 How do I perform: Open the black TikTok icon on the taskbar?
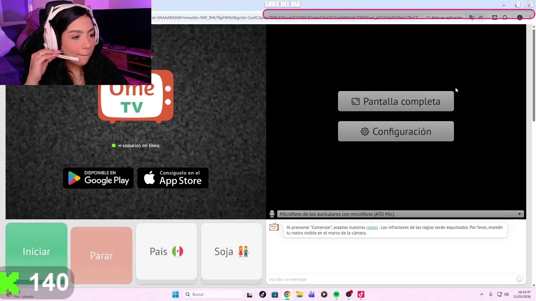point(263,294)
